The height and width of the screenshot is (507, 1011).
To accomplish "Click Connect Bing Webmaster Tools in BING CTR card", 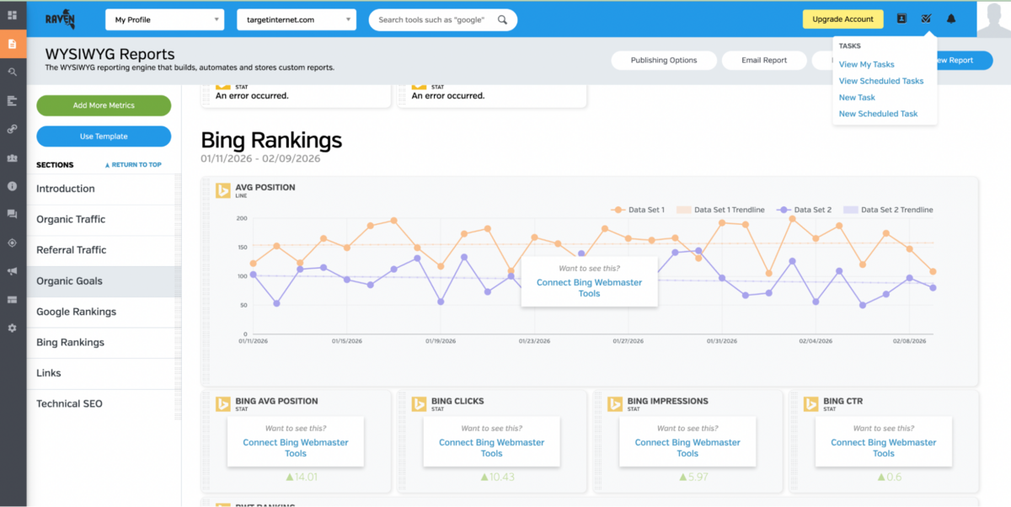I will click(x=883, y=448).
